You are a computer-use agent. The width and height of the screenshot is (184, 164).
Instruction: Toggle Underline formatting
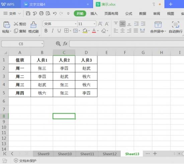(59, 31)
